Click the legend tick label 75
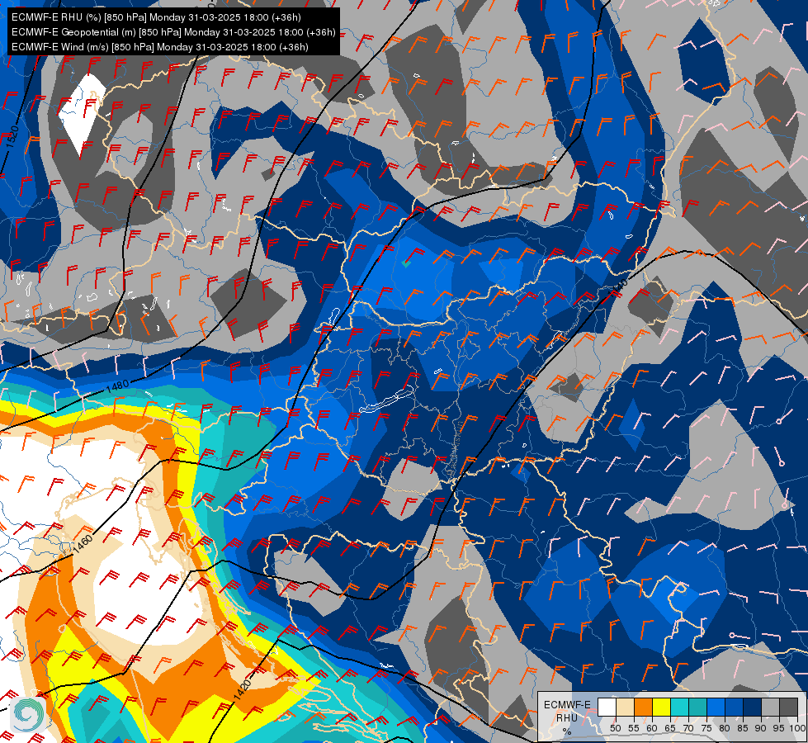The width and height of the screenshot is (808, 743). (706, 728)
